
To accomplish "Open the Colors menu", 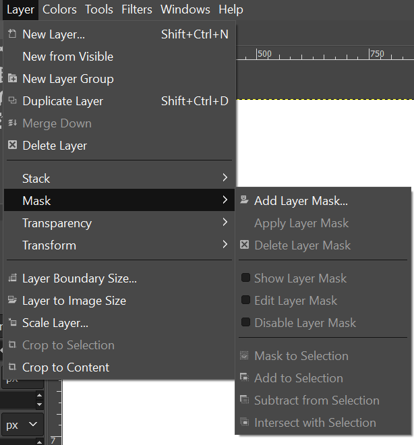I will [59, 9].
